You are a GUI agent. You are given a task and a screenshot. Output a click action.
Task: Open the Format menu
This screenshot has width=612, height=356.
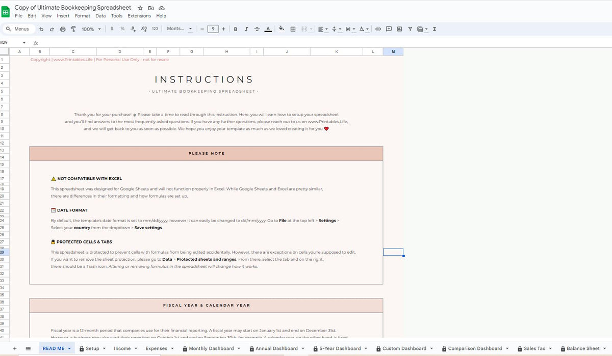tap(83, 16)
